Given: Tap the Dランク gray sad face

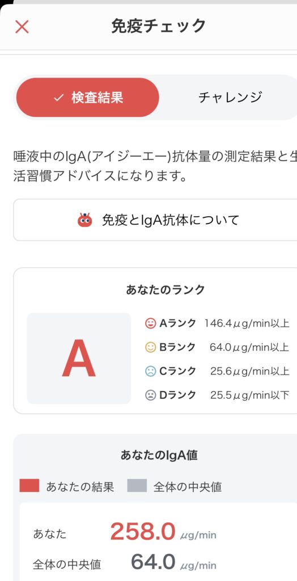Looking at the screenshot, I should [x=150, y=395].
